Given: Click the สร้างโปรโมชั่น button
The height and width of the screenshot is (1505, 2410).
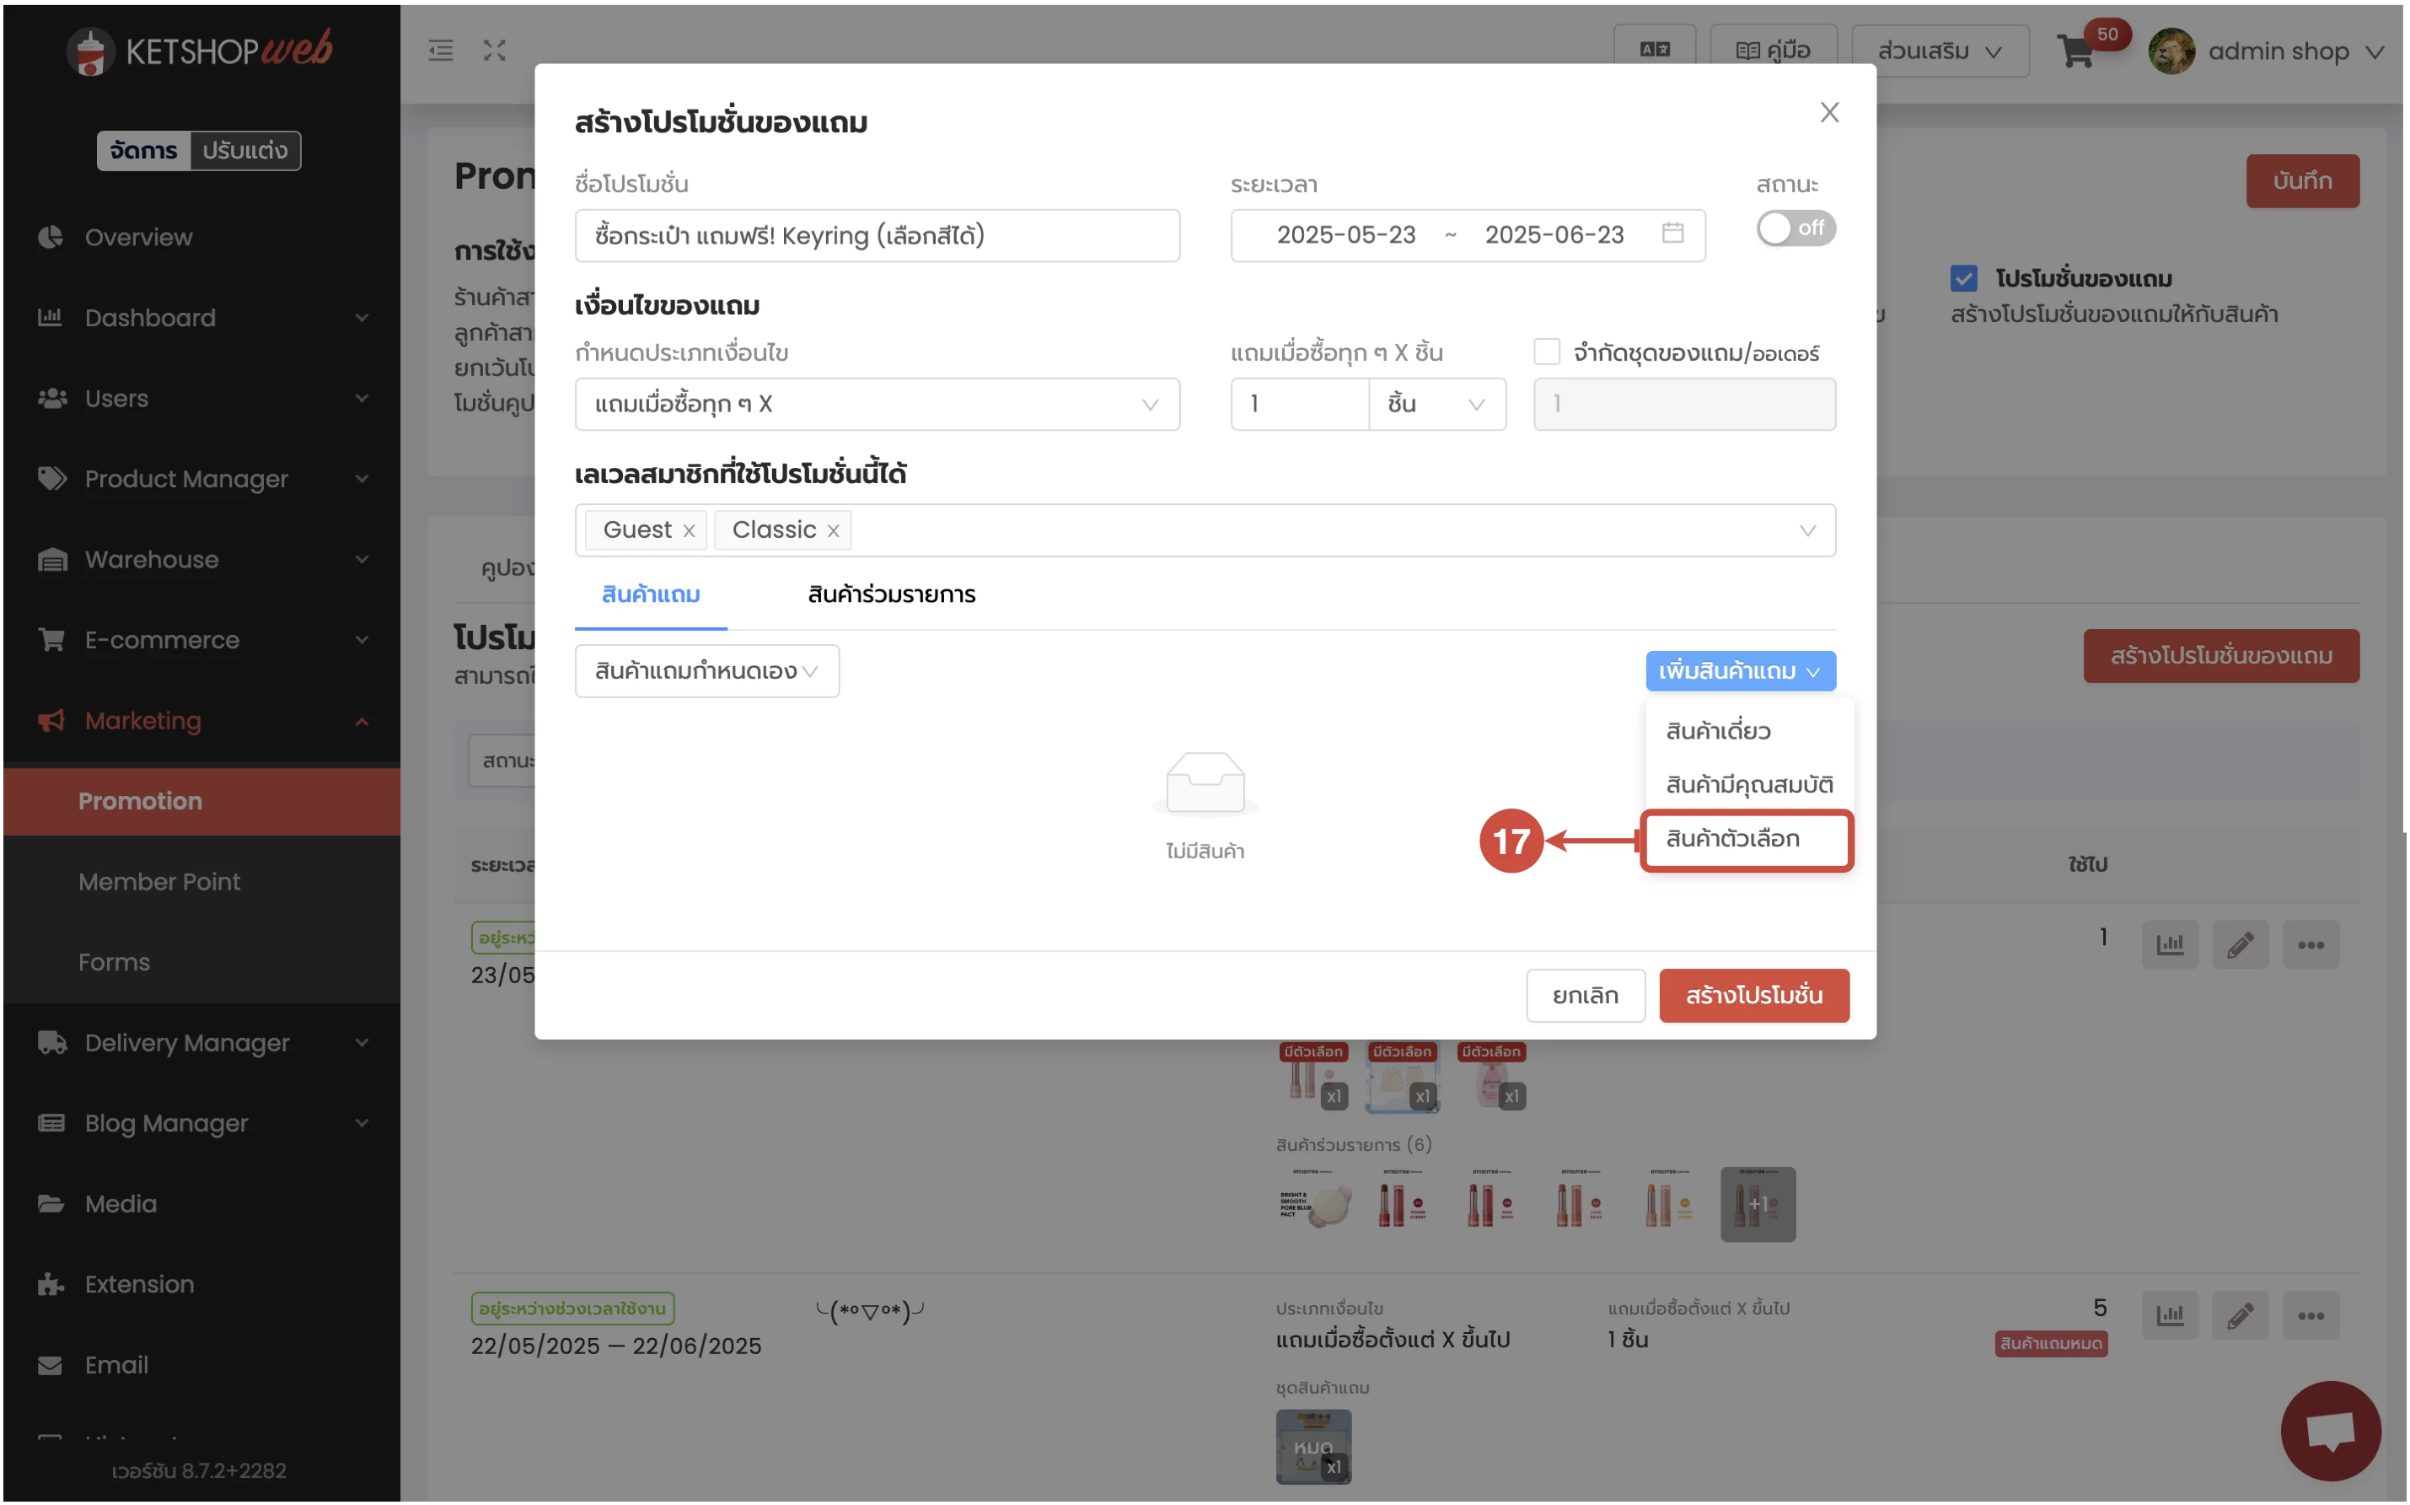Looking at the screenshot, I should [1753, 996].
